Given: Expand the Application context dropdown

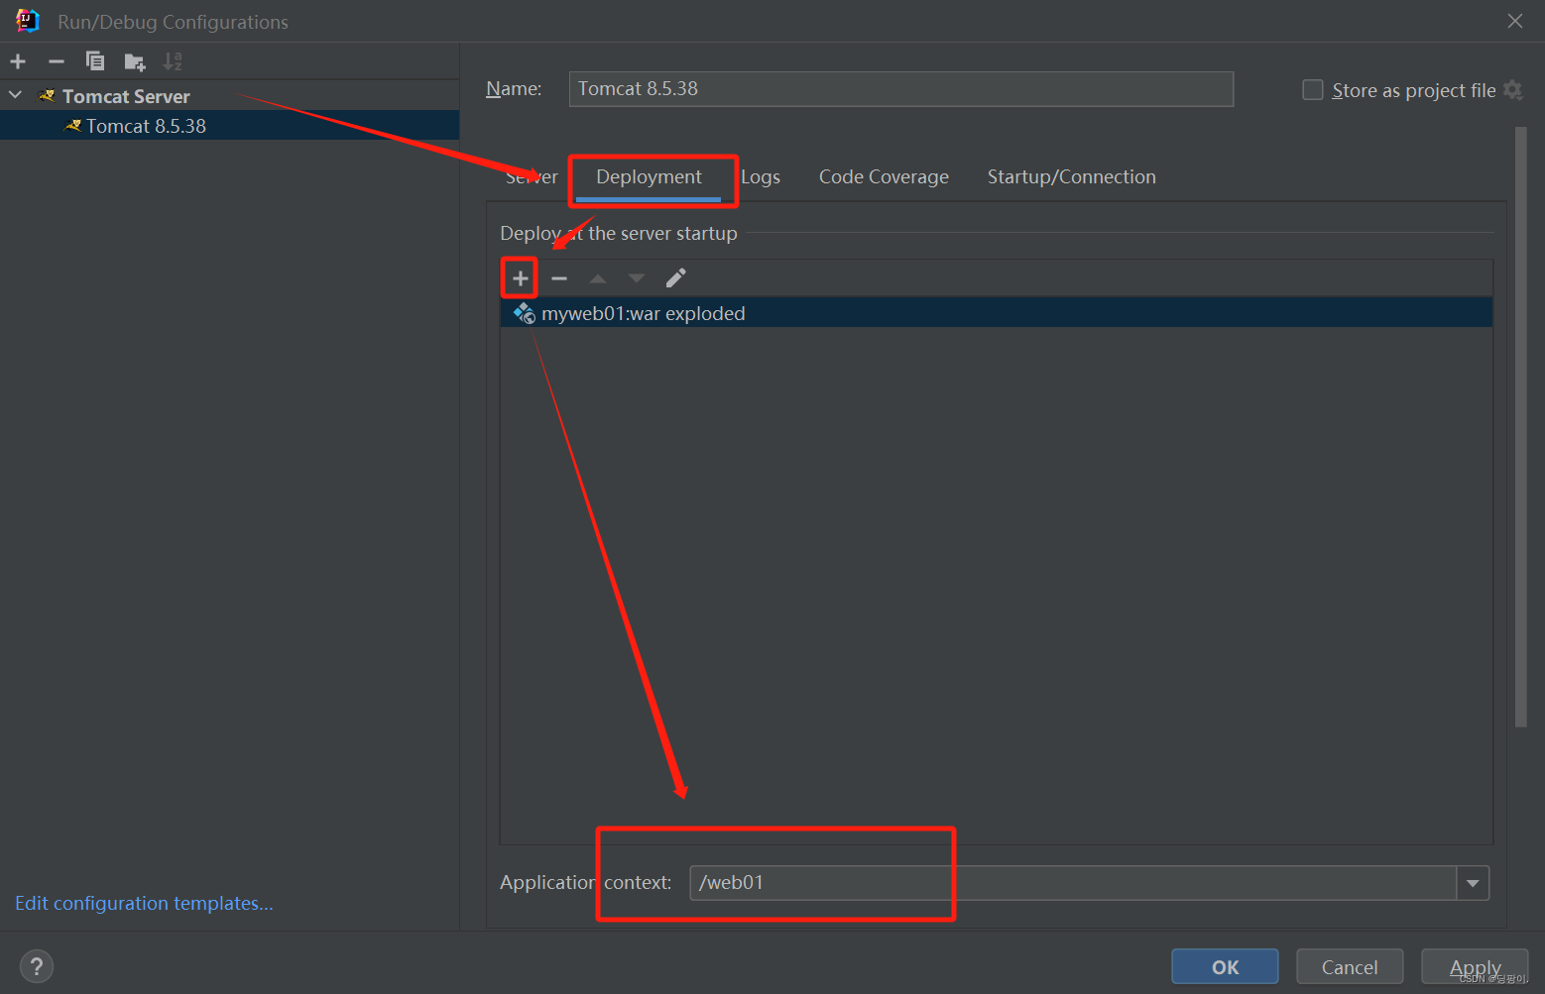Looking at the screenshot, I should click(1473, 882).
